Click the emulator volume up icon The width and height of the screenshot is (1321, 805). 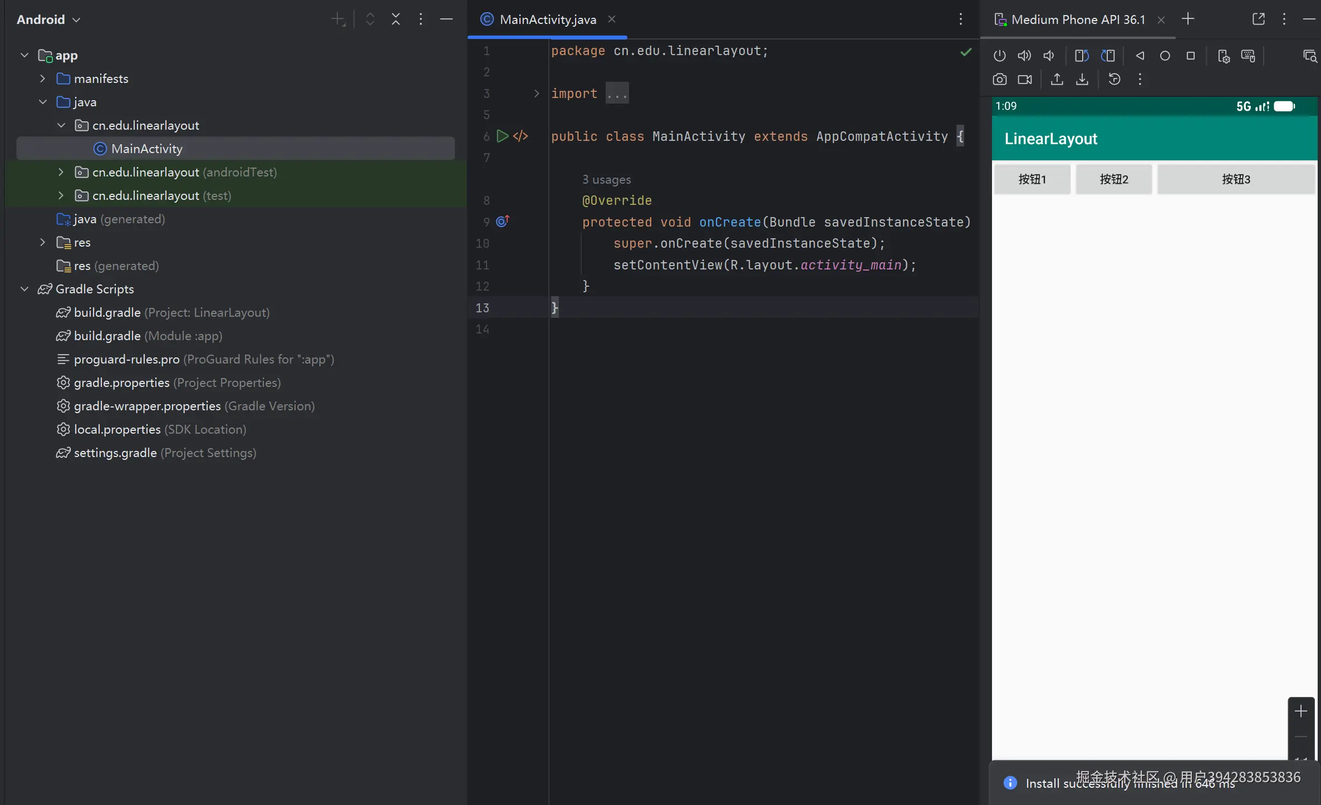click(1024, 56)
